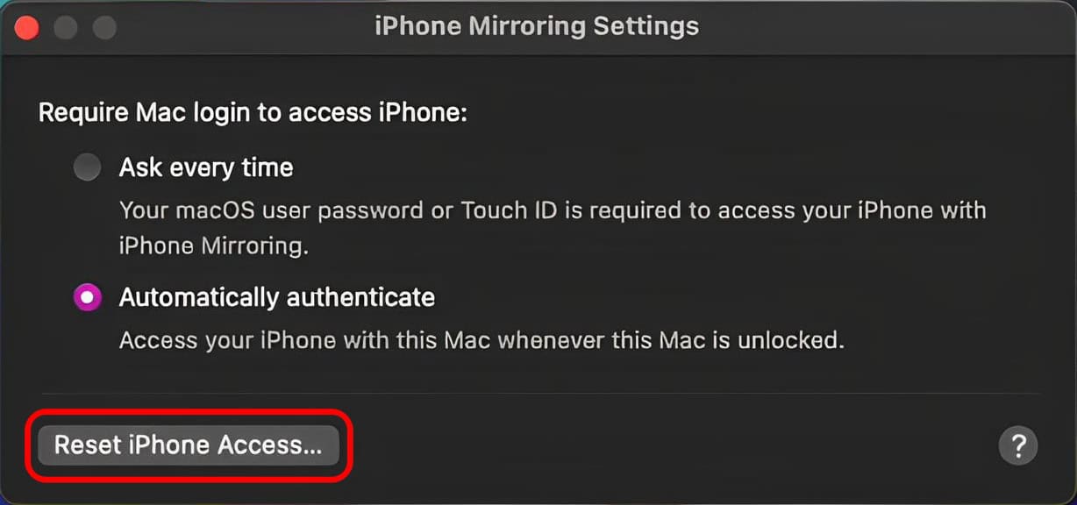Click the "iPhone Mirroring." description continuation line
Image resolution: width=1077 pixels, height=505 pixels.
tap(214, 246)
